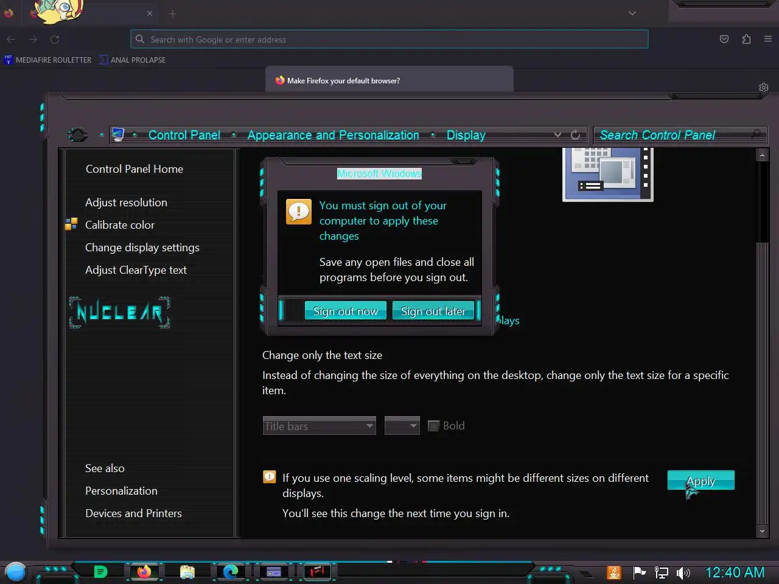Screen dimensions: 779x584
Task: Click the See also label
Action: 105,468
